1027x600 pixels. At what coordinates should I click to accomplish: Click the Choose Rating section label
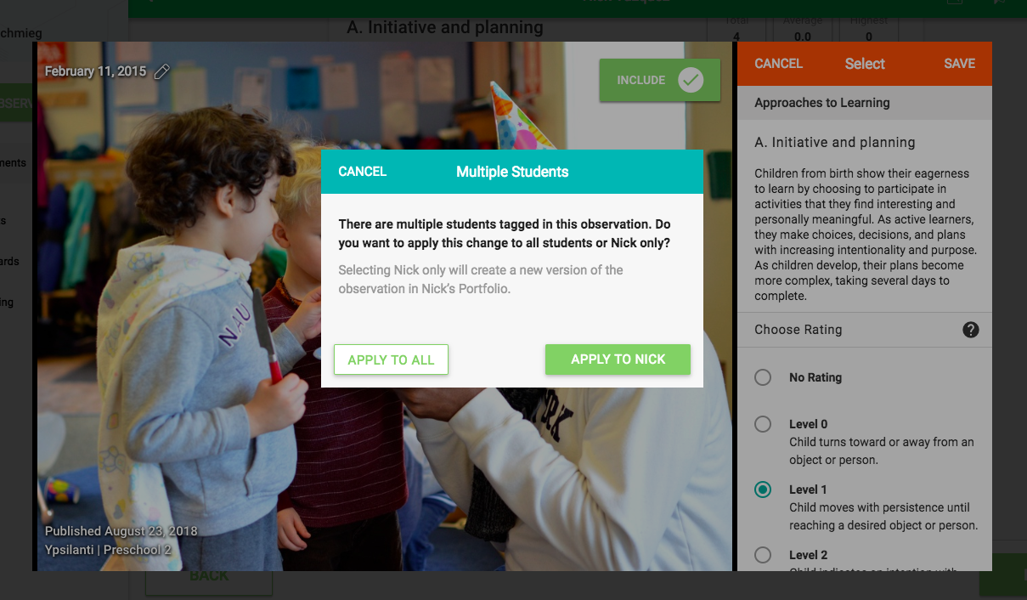pos(798,330)
